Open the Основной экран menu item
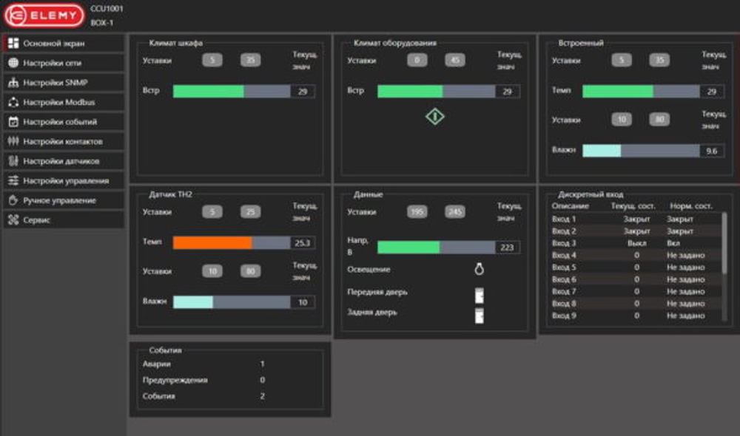Image resolution: width=740 pixels, height=436 pixels. point(63,44)
